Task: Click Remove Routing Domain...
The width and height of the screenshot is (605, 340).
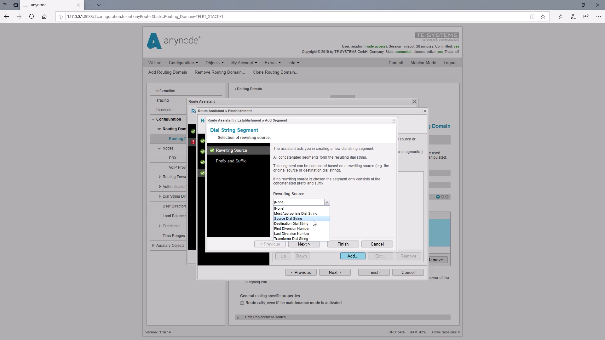Action: pos(220,72)
